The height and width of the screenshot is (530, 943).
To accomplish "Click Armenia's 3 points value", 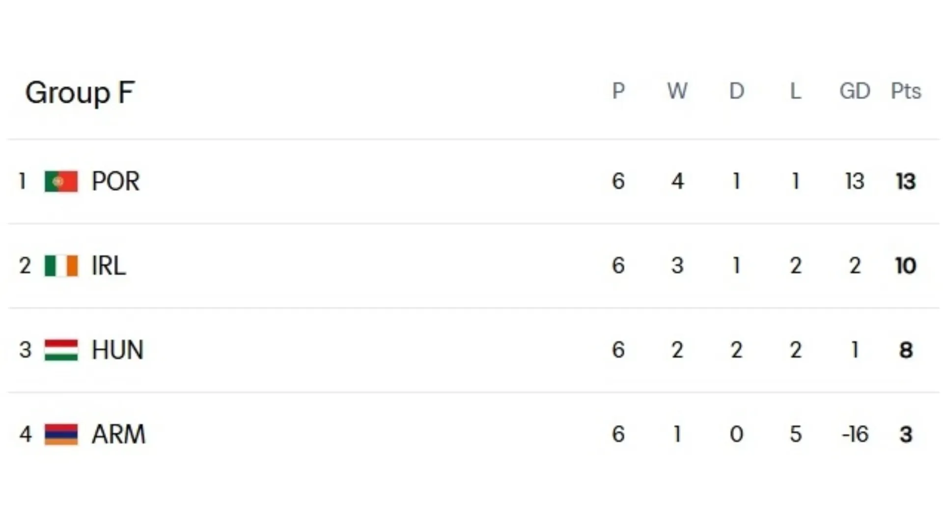I will pos(906,434).
